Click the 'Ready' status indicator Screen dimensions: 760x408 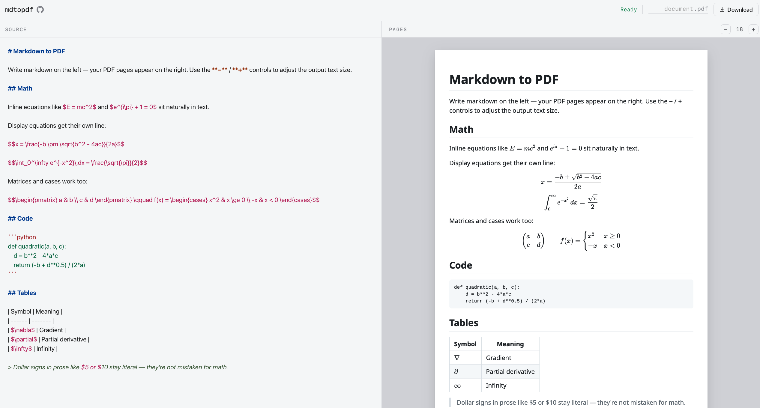(x=628, y=10)
